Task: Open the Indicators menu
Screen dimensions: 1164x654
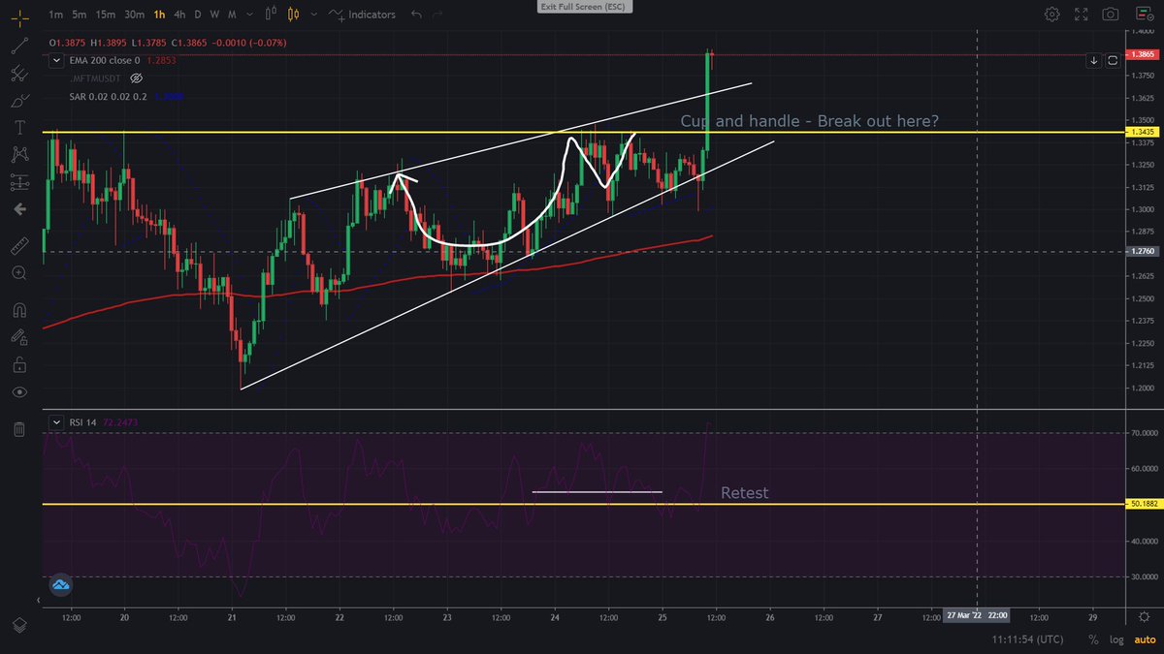Action: point(363,15)
